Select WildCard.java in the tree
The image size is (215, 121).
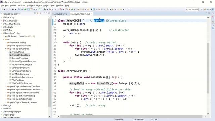click(17, 80)
